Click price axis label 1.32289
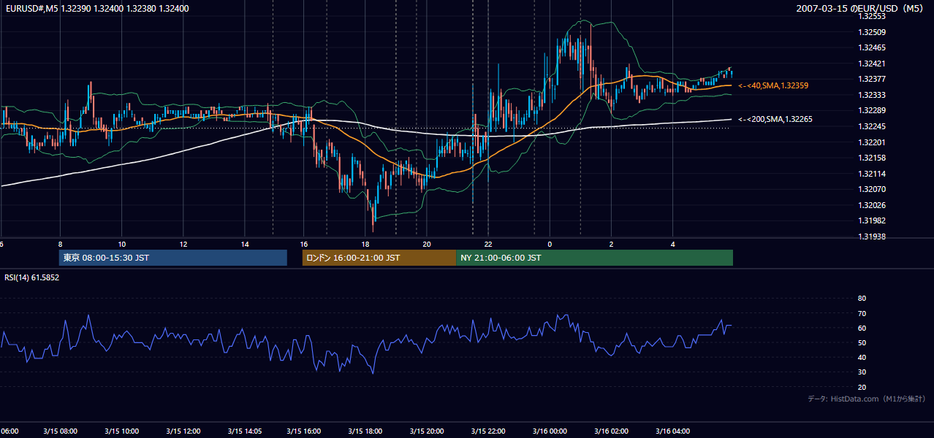934x438 pixels. click(x=872, y=110)
